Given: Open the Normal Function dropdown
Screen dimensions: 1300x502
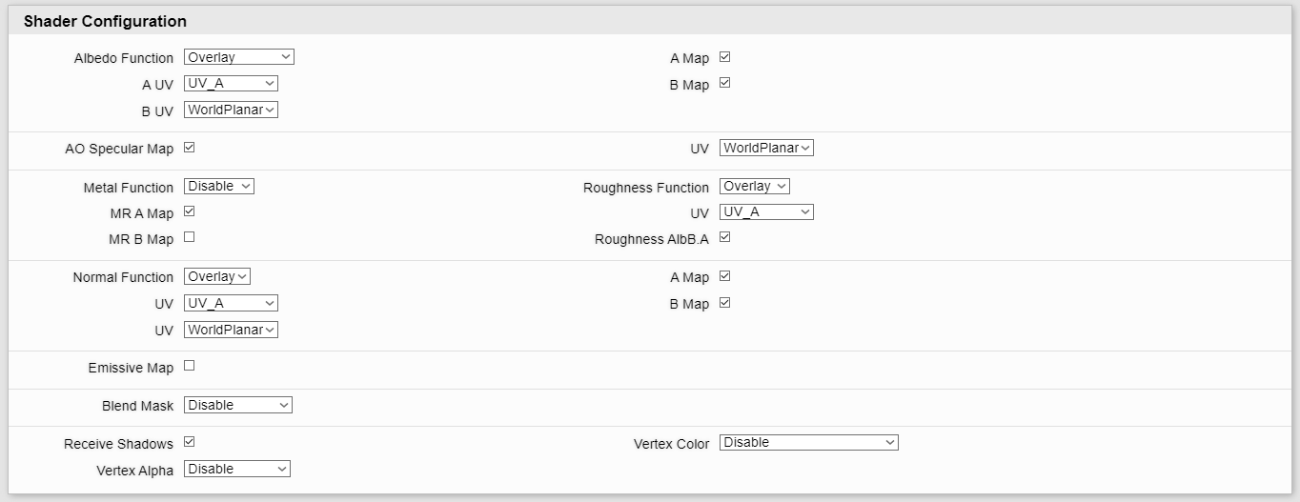Looking at the screenshot, I should click(217, 277).
